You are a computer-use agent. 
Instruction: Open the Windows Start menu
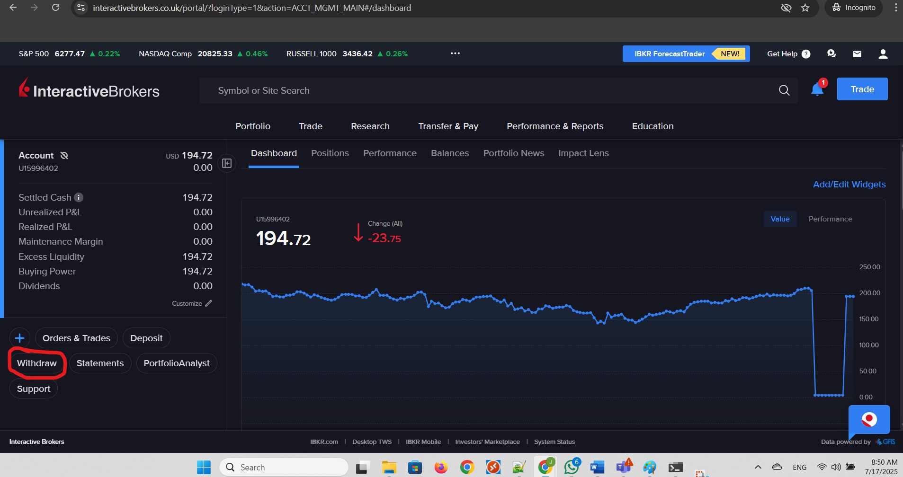[x=204, y=468]
